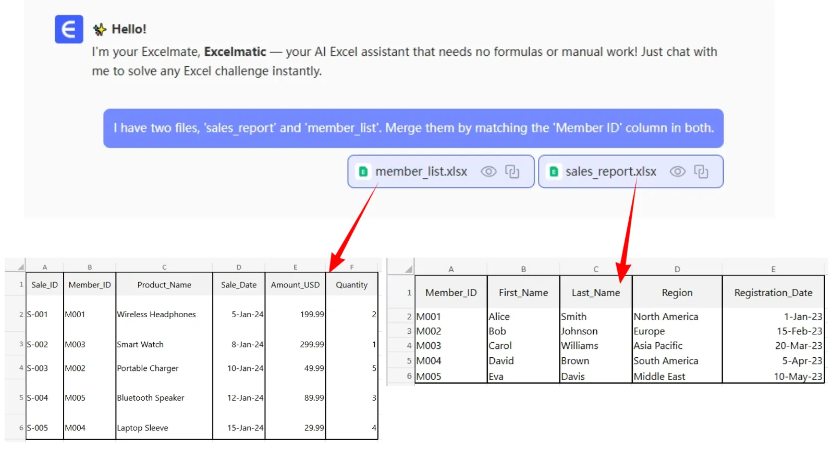Click the sparkle icon beside Hello!
The height and width of the screenshot is (459, 832).
click(x=100, y=30)
